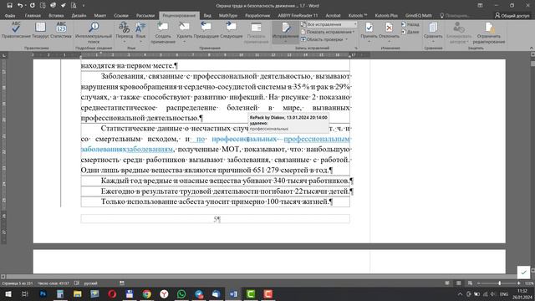Click the zoom out minus button
This screenshot has height=301, width=535.
pos(478,283)
